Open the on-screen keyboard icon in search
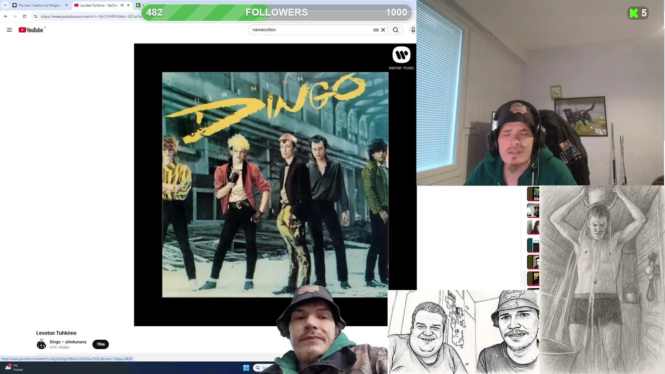Image resolution: width=665 pixels, height=374 pixels. point(376,30)
